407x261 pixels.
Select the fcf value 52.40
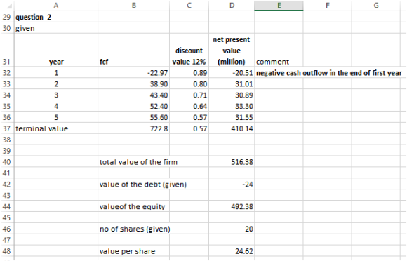[133, 106]
